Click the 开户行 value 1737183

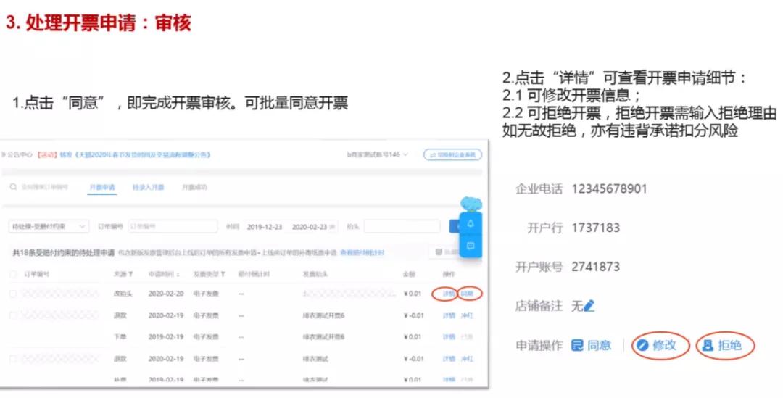coord(596,228)
